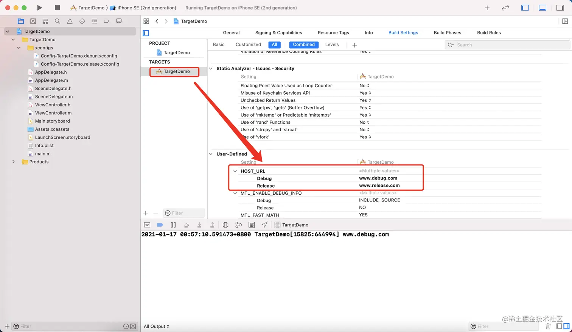Open the Build Rules tab
This screenshot has height=332, width=572.
489,33
